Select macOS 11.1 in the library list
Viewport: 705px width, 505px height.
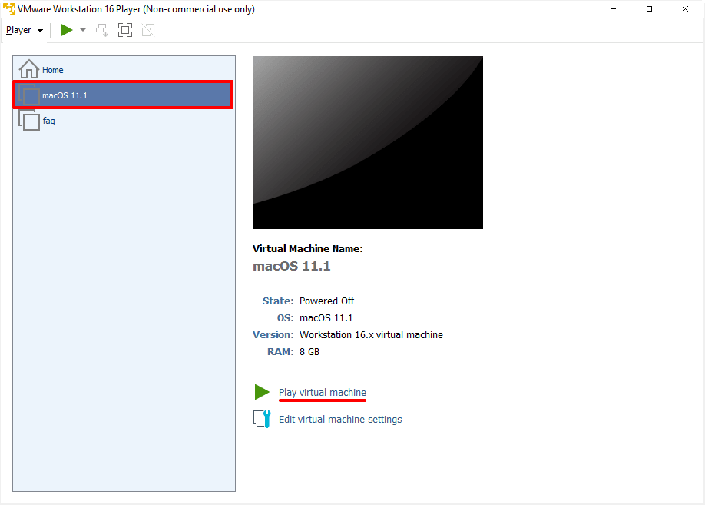(x=65, y=95)
